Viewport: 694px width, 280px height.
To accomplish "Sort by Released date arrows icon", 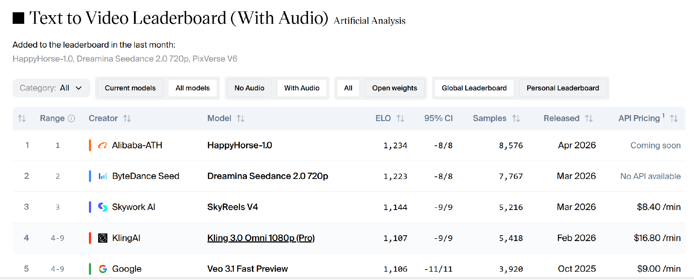I will tap(589, 118).
